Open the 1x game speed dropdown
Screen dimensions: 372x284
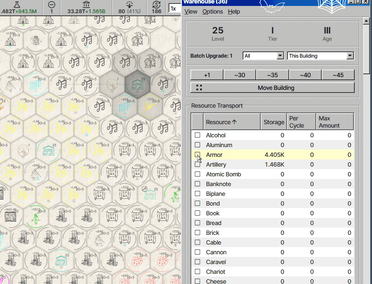174,8
